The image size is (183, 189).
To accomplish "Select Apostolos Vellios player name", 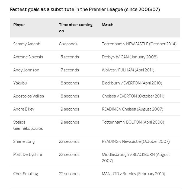I will point(28,96).
